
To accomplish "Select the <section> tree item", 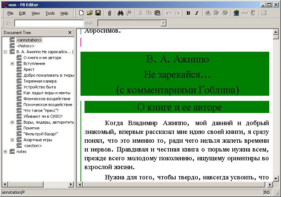I will click(x=33, y=146).
